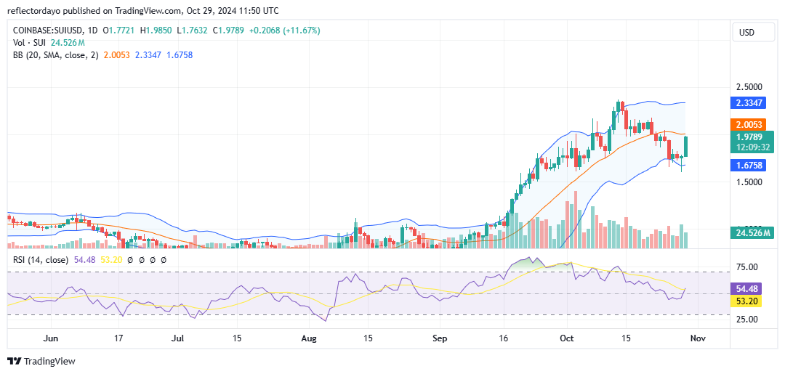
Task: Click the 25.00 RSI axis label
Action: [749, 319]
